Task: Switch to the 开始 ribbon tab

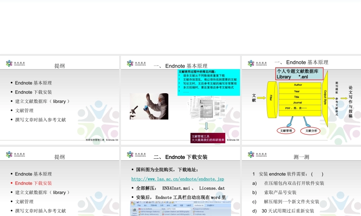Action: coord(139,206)
